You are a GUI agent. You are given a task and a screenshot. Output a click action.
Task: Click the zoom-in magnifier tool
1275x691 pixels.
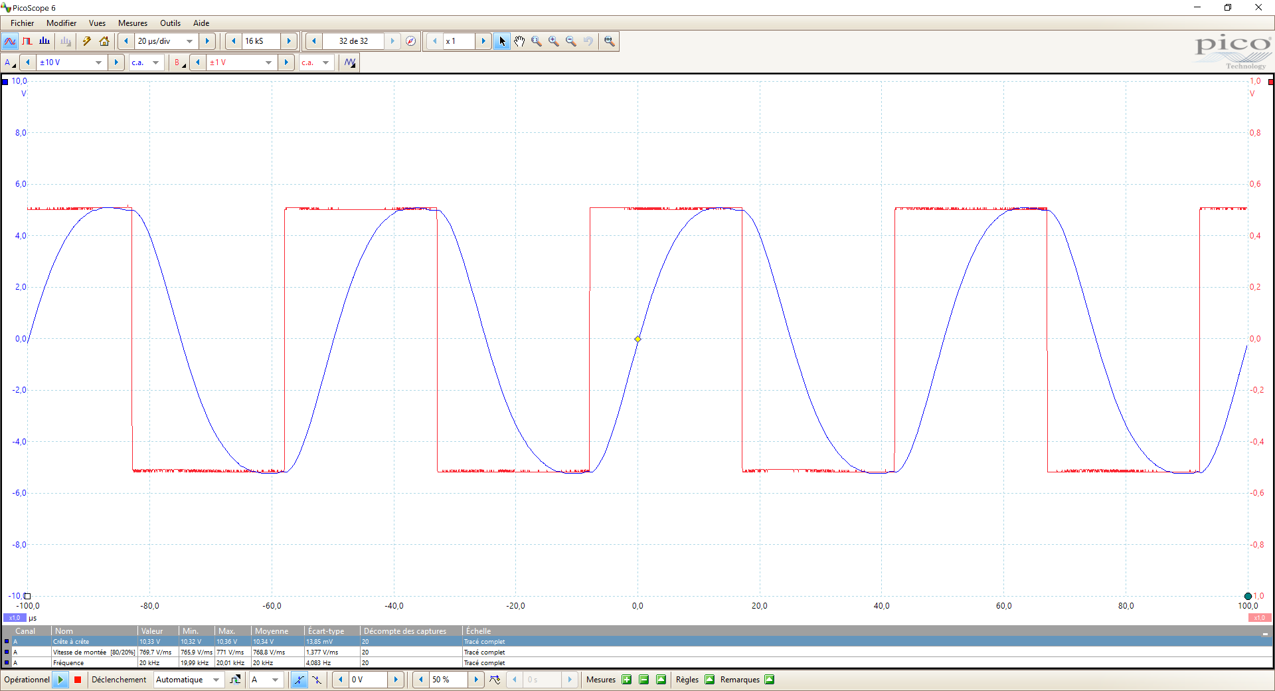coord(554,41)
